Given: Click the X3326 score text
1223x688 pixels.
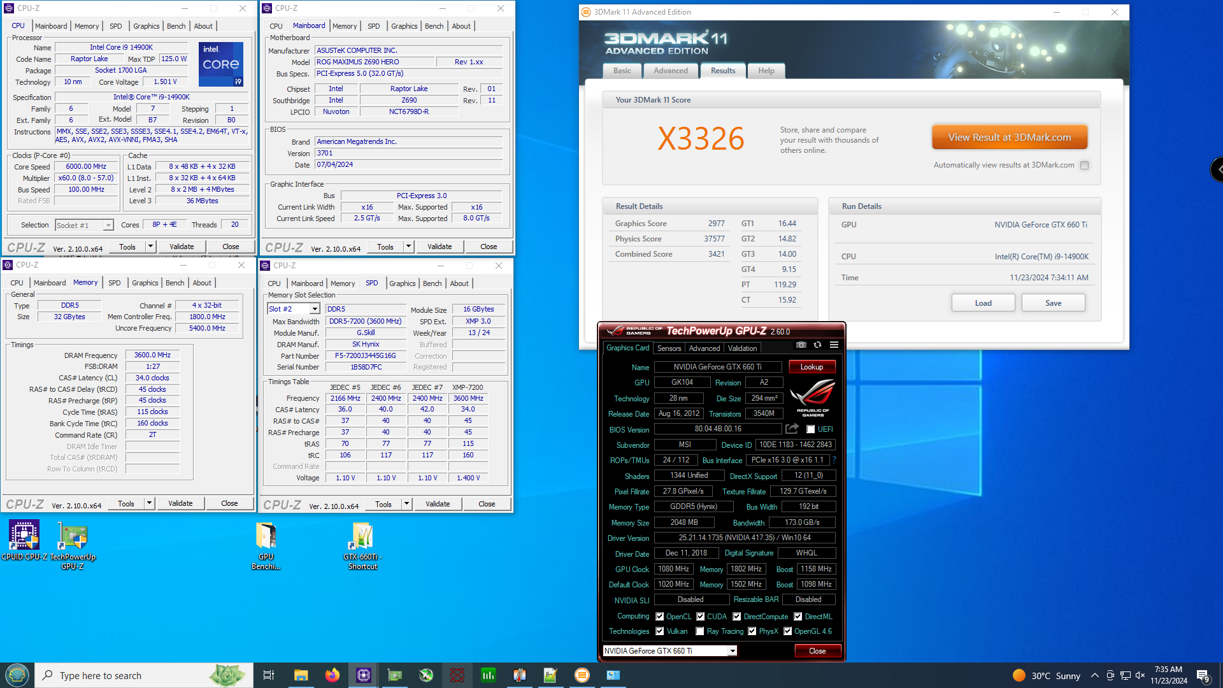Looking at the screenshot, I should (701, 139).
